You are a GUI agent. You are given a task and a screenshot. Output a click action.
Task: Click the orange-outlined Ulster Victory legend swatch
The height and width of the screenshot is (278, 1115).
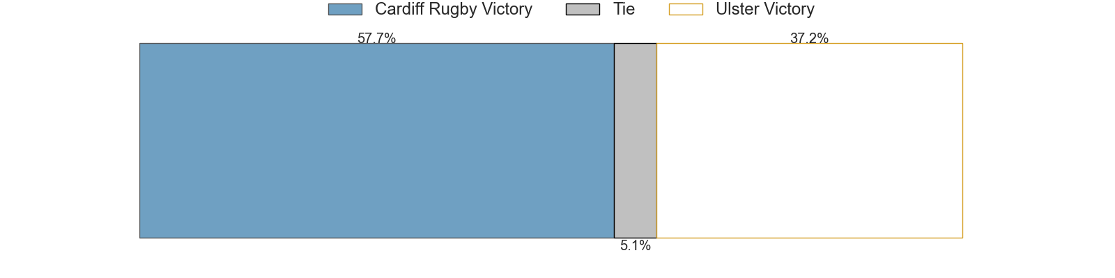pos(686,9)
